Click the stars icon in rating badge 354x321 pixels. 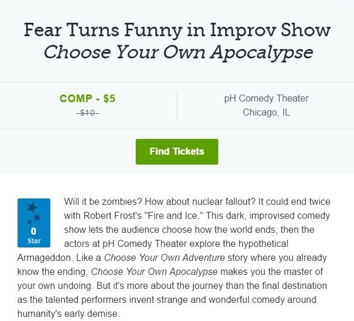pos(33,214)
